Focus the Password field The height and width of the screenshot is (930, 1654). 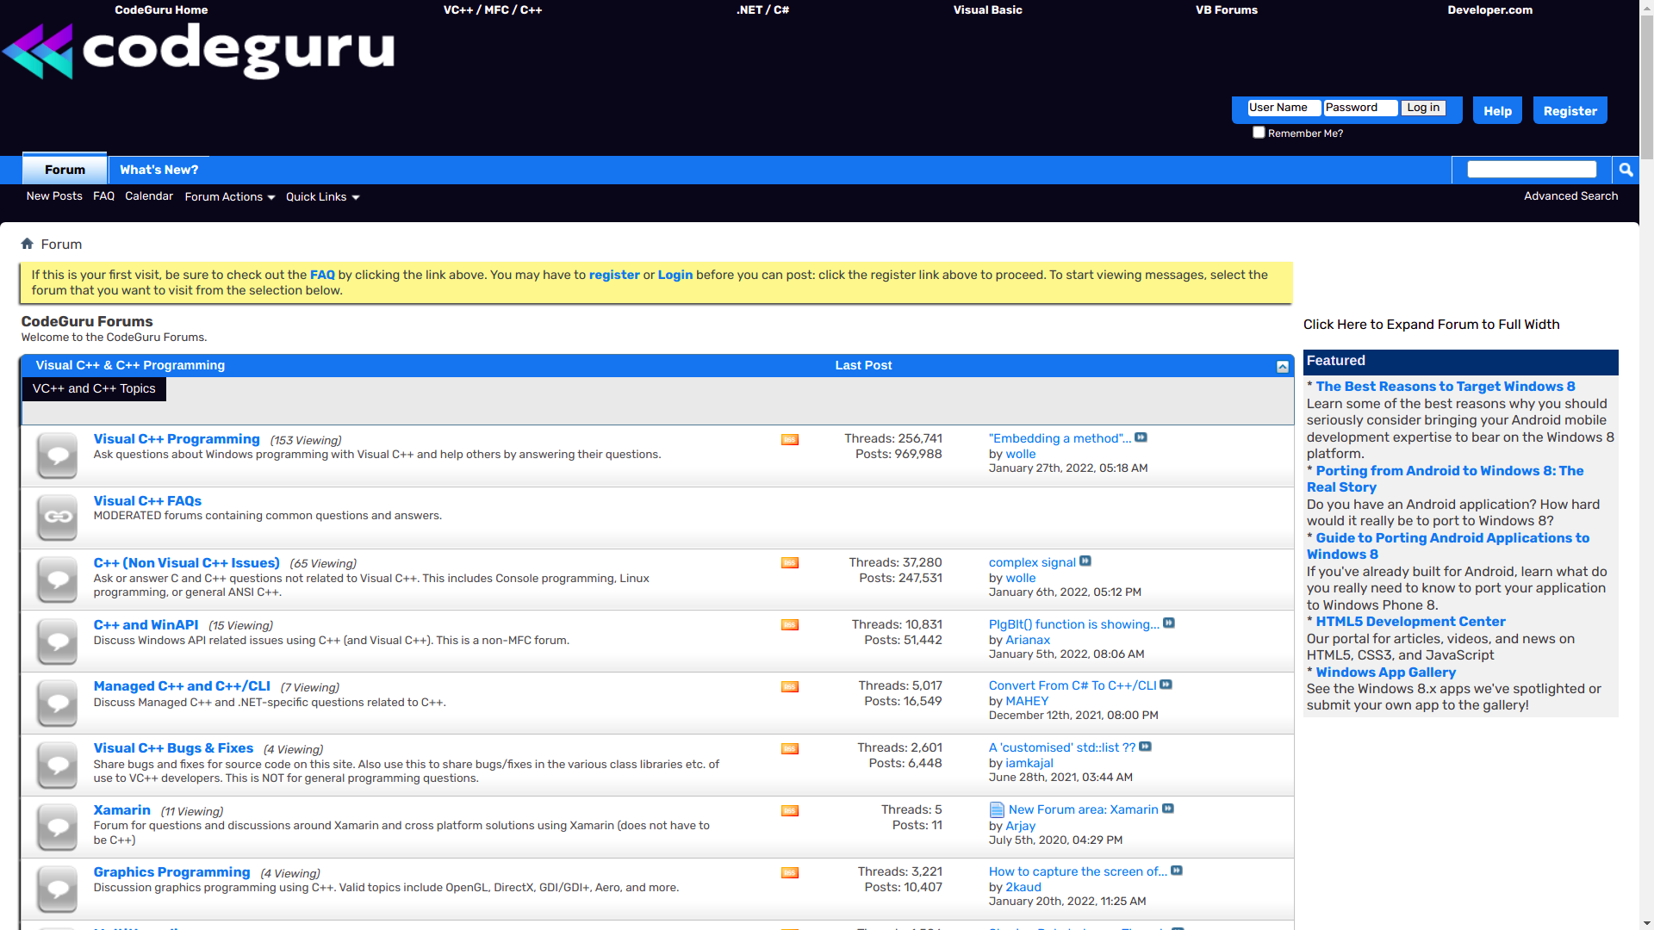tap(1360, 108)
